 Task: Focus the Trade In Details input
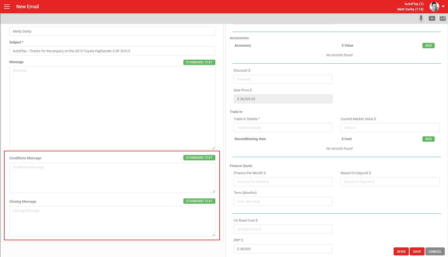(283, 128)
